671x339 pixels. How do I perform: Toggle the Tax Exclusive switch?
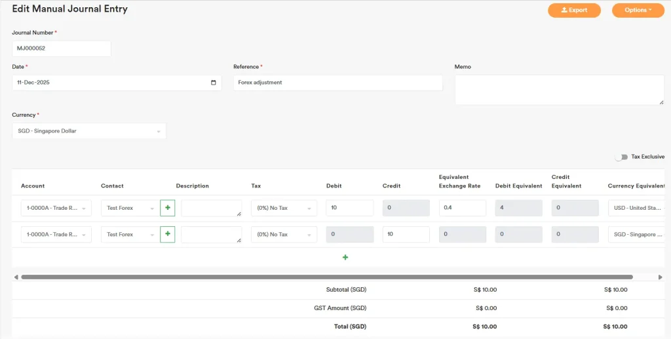(621, 157)
